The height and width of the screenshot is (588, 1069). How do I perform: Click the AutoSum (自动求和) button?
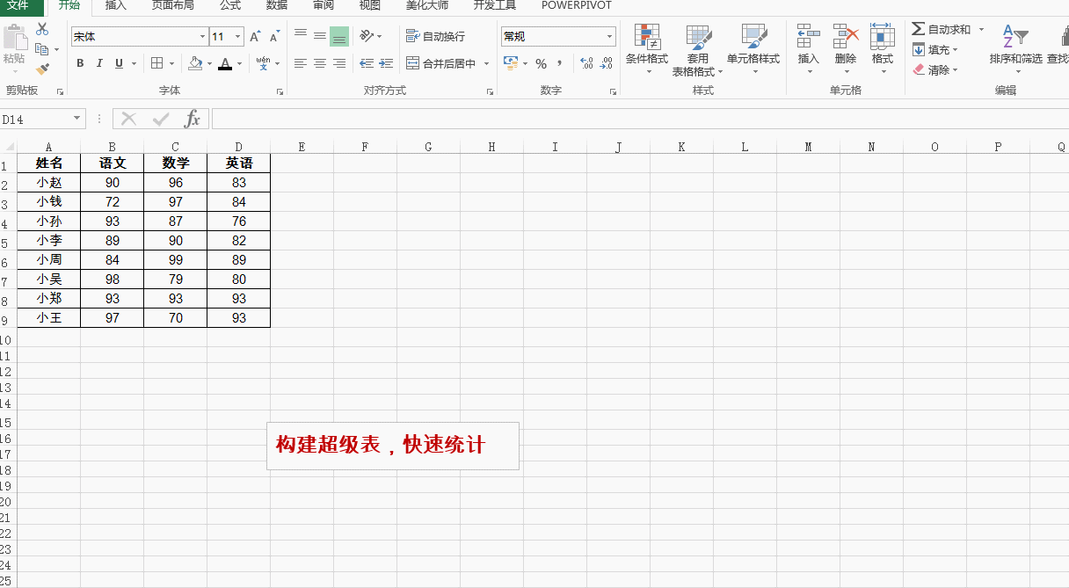point(941,30)
